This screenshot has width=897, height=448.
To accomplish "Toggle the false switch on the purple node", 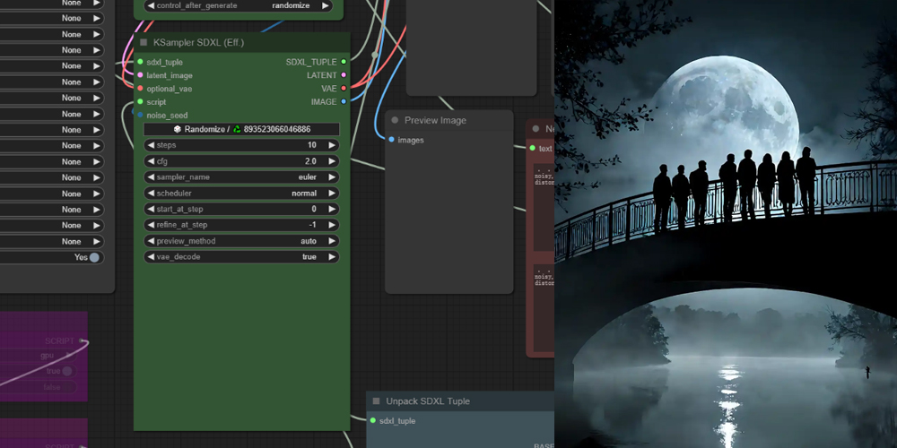I will [x=69, y=387].
